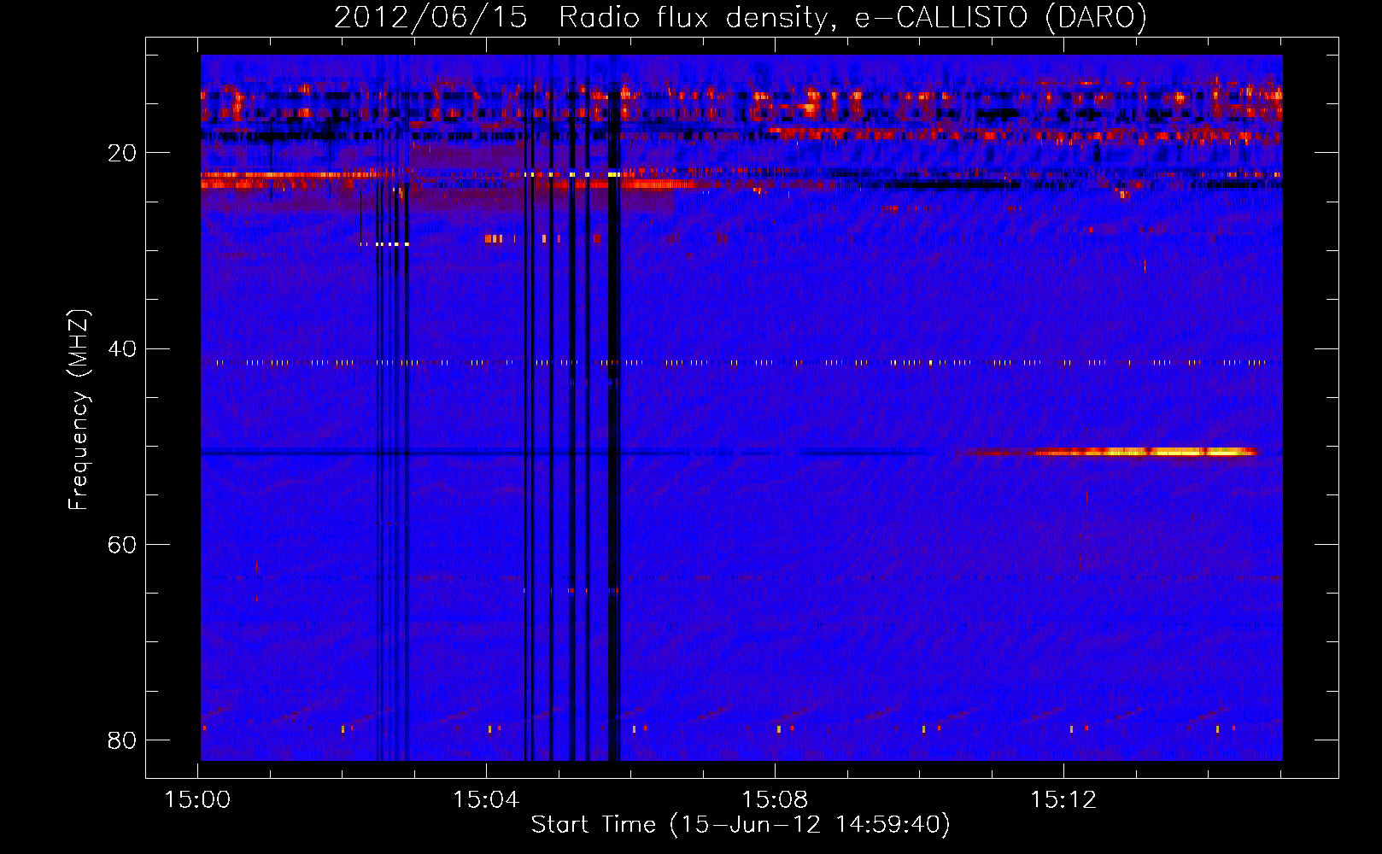The height and width of the screenshot is (854, 1382).
Task: Click the '60' frequency tick label
Action: coord(122,545)
